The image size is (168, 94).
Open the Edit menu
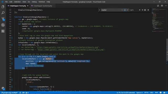11,2
